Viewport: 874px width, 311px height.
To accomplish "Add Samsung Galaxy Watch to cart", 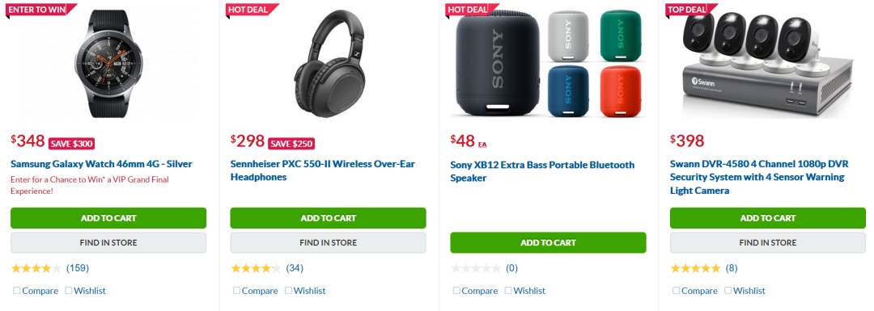I will (x=108, y=218).
